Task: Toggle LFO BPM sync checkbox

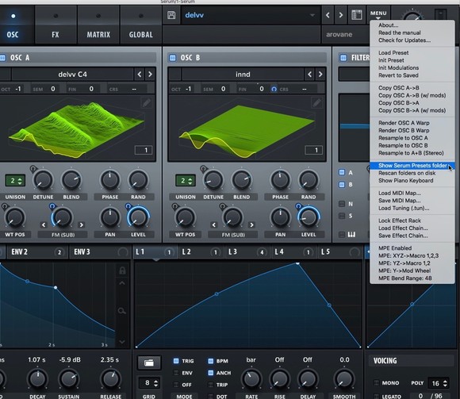Action: (211, 361)
